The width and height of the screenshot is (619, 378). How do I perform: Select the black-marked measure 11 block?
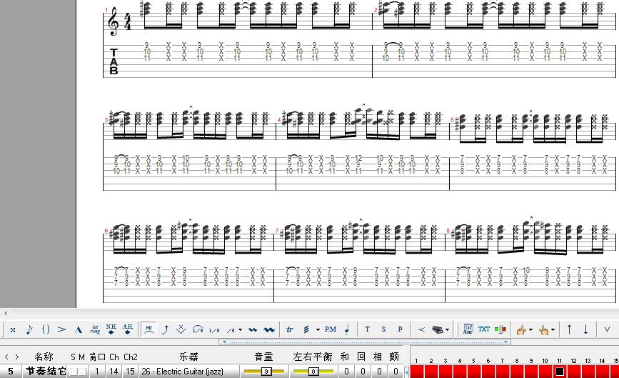point(560,372)
